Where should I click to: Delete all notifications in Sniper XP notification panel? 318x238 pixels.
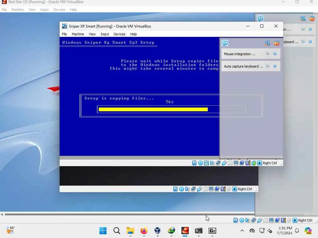click(277, 43)
